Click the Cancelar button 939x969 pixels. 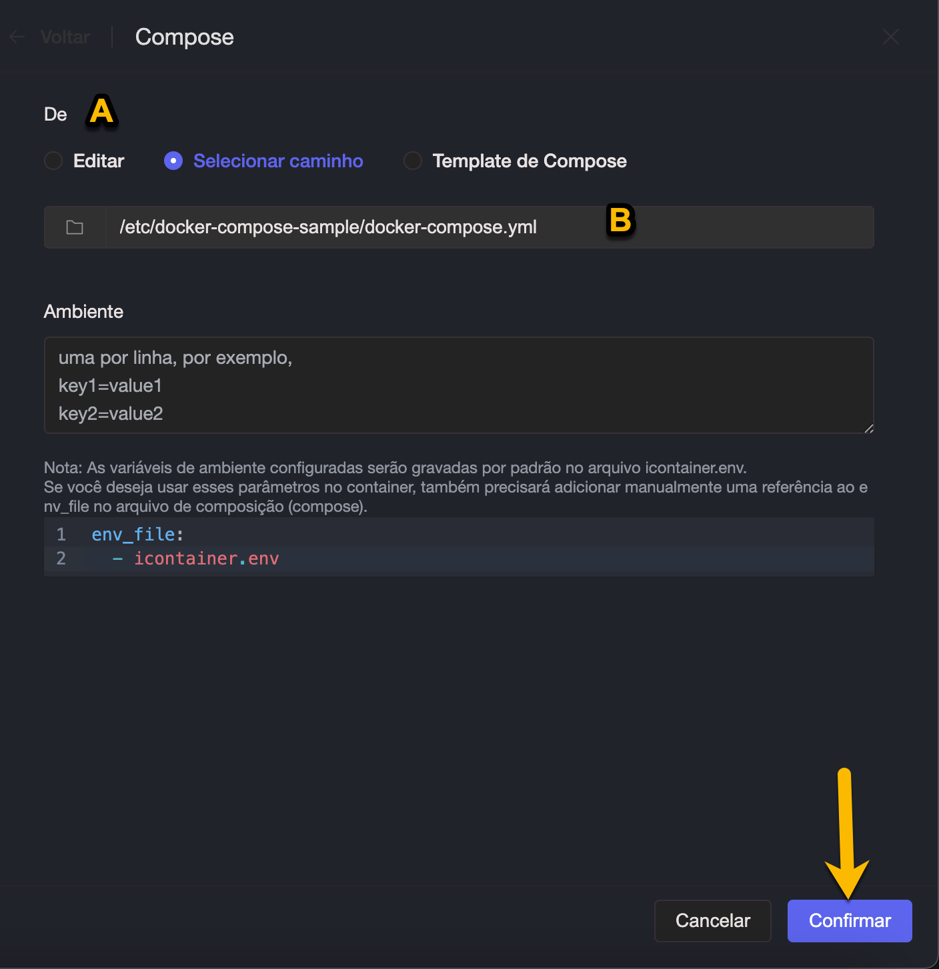click(712, 920)
